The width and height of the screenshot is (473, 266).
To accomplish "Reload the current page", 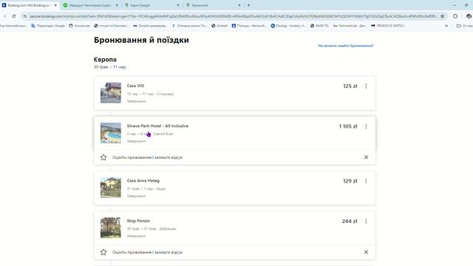I will coord(14,16).
